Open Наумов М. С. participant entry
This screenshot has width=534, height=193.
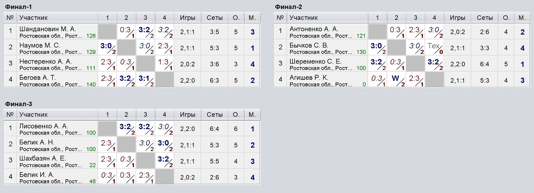click(40, 45)
